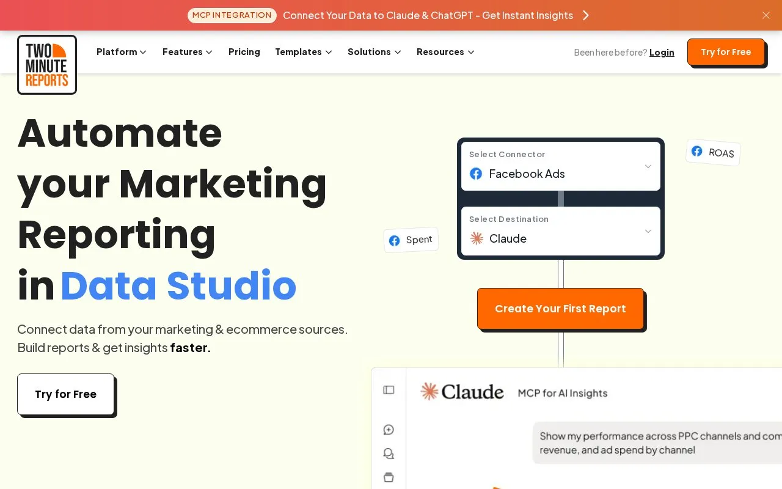Click the orange Try for Free header button
The image size is (782, 489).
click(726, 52)
